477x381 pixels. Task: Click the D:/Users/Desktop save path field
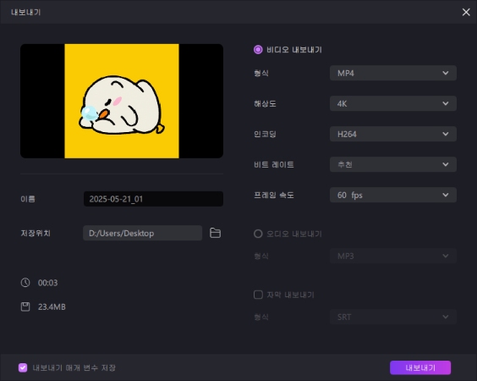(142, 233)
